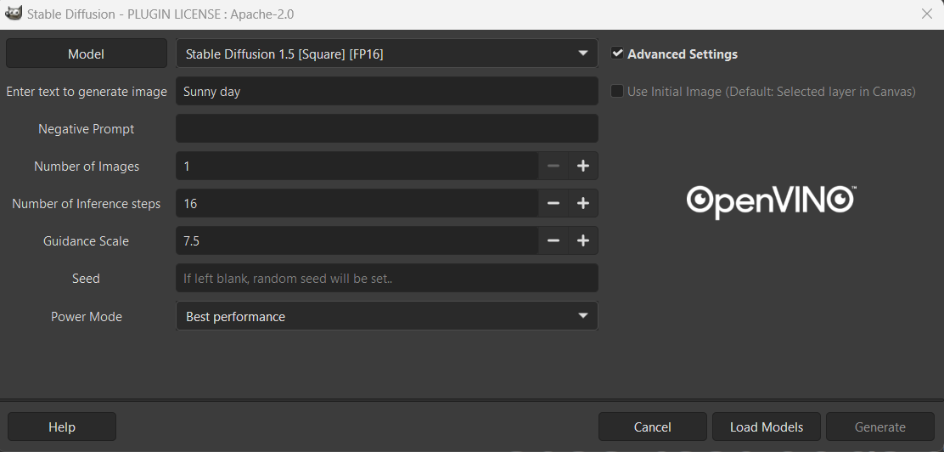Click the Enter text to generate image label
The width and height of the screenshot is (944, 452).
click(87, 92)
